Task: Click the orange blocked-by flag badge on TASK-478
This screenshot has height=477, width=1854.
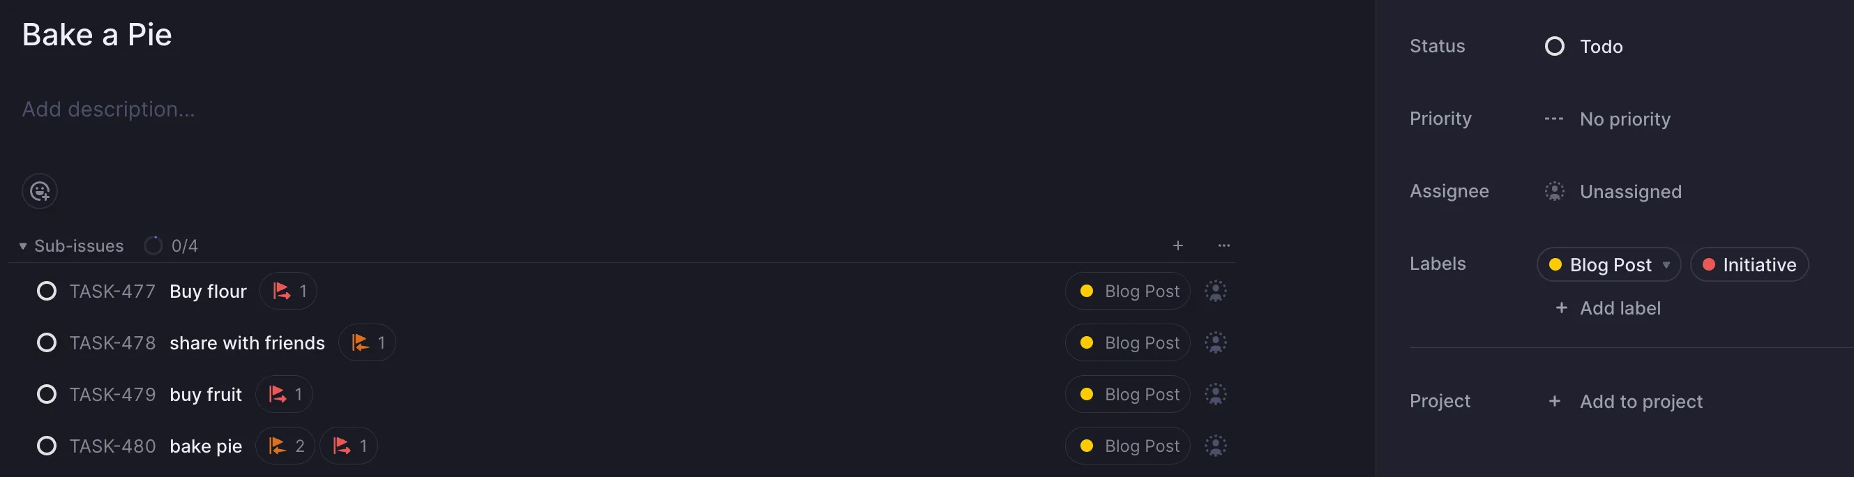Action: tap(367, 343)
